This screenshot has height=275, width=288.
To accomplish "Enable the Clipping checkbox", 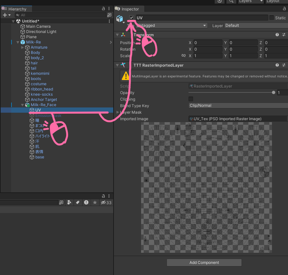I will [191, 99].
